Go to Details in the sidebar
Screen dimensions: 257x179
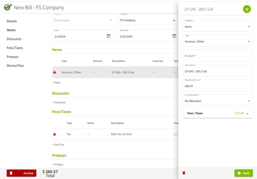click(x=12, y=21)
